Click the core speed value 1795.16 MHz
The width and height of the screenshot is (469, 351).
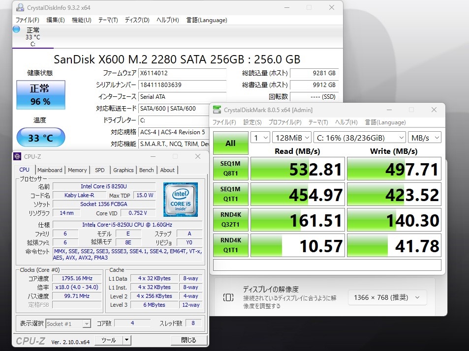coord(77,278)
